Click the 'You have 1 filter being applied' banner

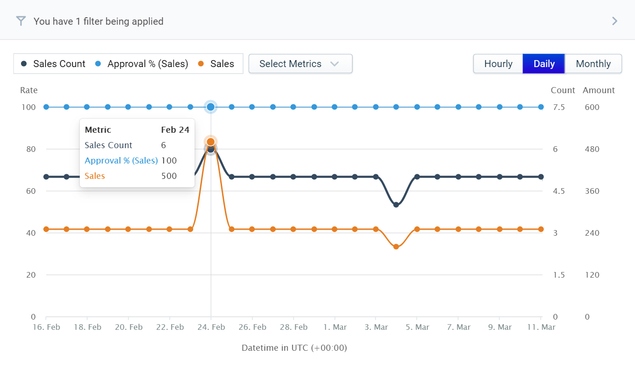(x=98, y=21)
